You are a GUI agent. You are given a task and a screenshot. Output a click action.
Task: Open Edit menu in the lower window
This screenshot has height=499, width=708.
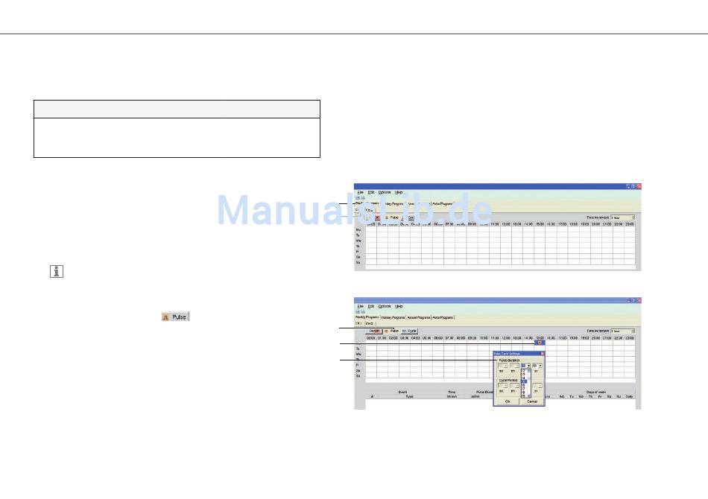[370, 306]
